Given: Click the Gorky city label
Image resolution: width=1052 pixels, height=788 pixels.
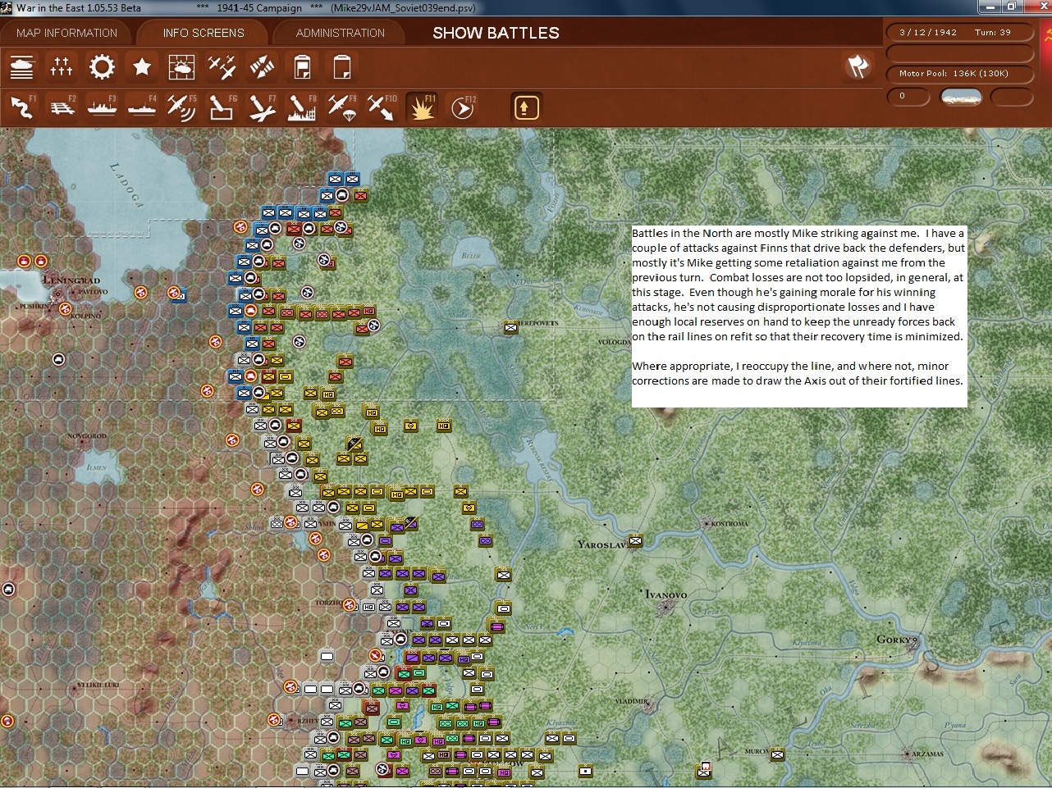Looking at the screenshot, I should [894, 640].
